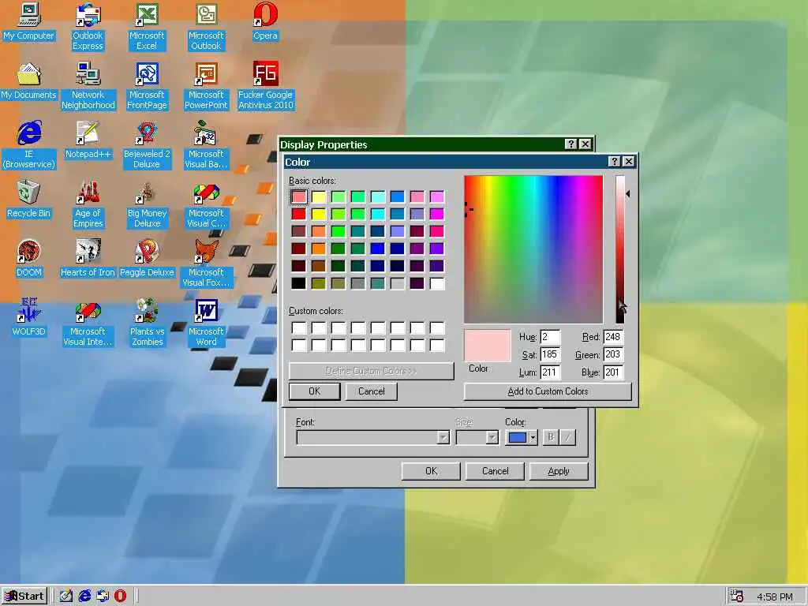Click the Color dialog help question button
The image size is (808, 606).
(614, 161)
